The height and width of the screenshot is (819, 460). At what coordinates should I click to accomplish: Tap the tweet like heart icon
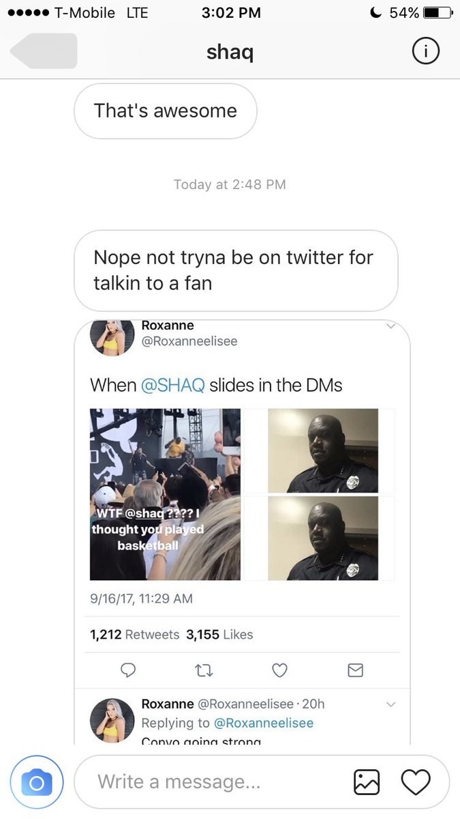(279, 670)
